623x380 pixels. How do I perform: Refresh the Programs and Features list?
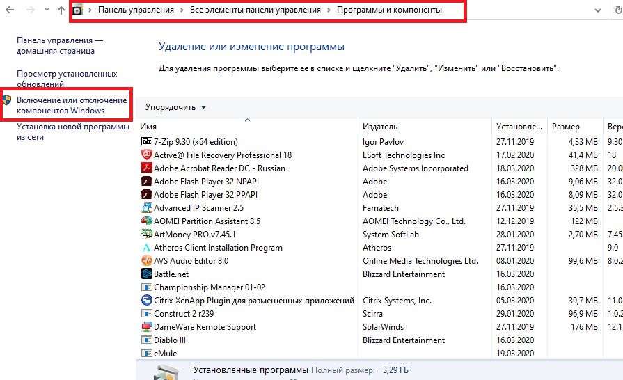click(617, 10)
